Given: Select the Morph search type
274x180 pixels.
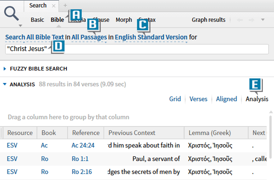Looking at the screenshot, I should 124,20.
